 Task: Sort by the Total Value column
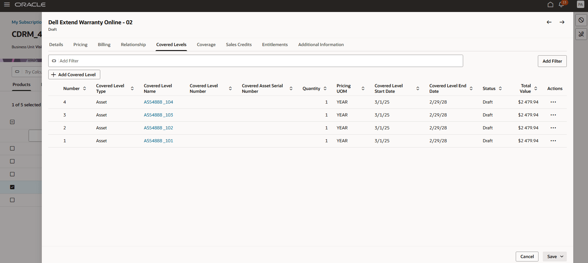point(536,88)
